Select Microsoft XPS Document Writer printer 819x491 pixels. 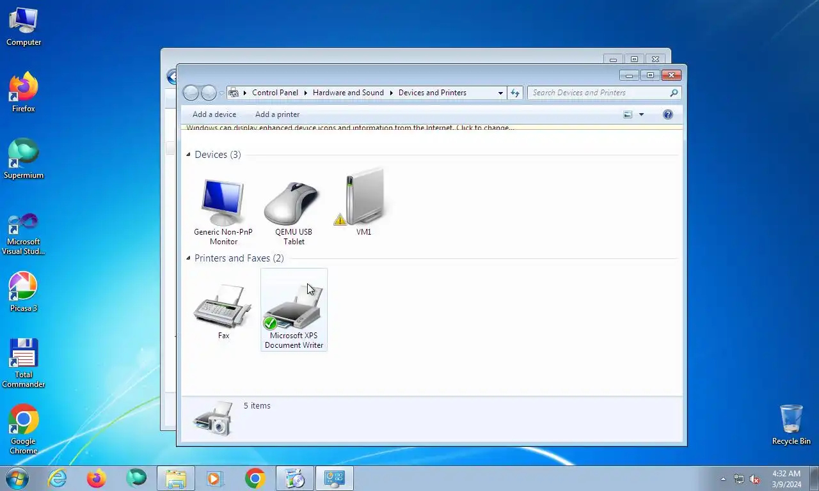tap(294, 309)
